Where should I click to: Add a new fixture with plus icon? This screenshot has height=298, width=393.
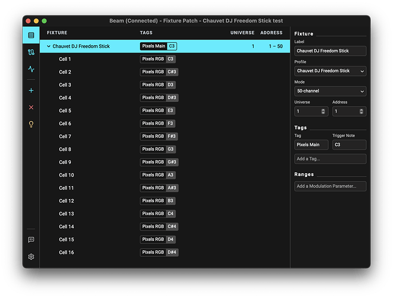pos(31,91)
